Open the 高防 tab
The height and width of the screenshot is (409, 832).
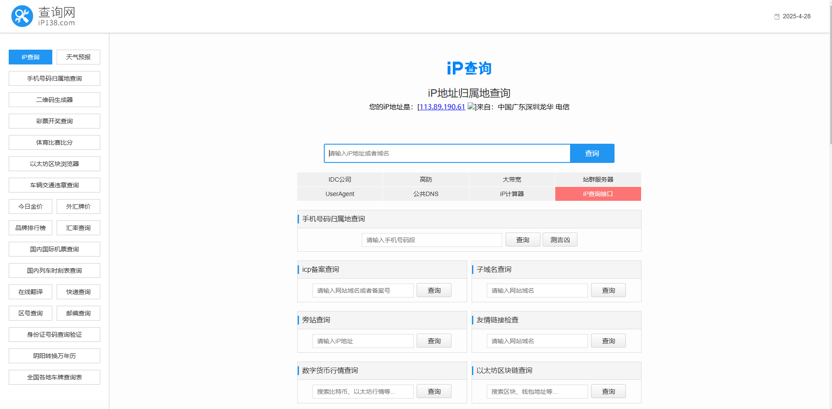click(x=425, y=179)
